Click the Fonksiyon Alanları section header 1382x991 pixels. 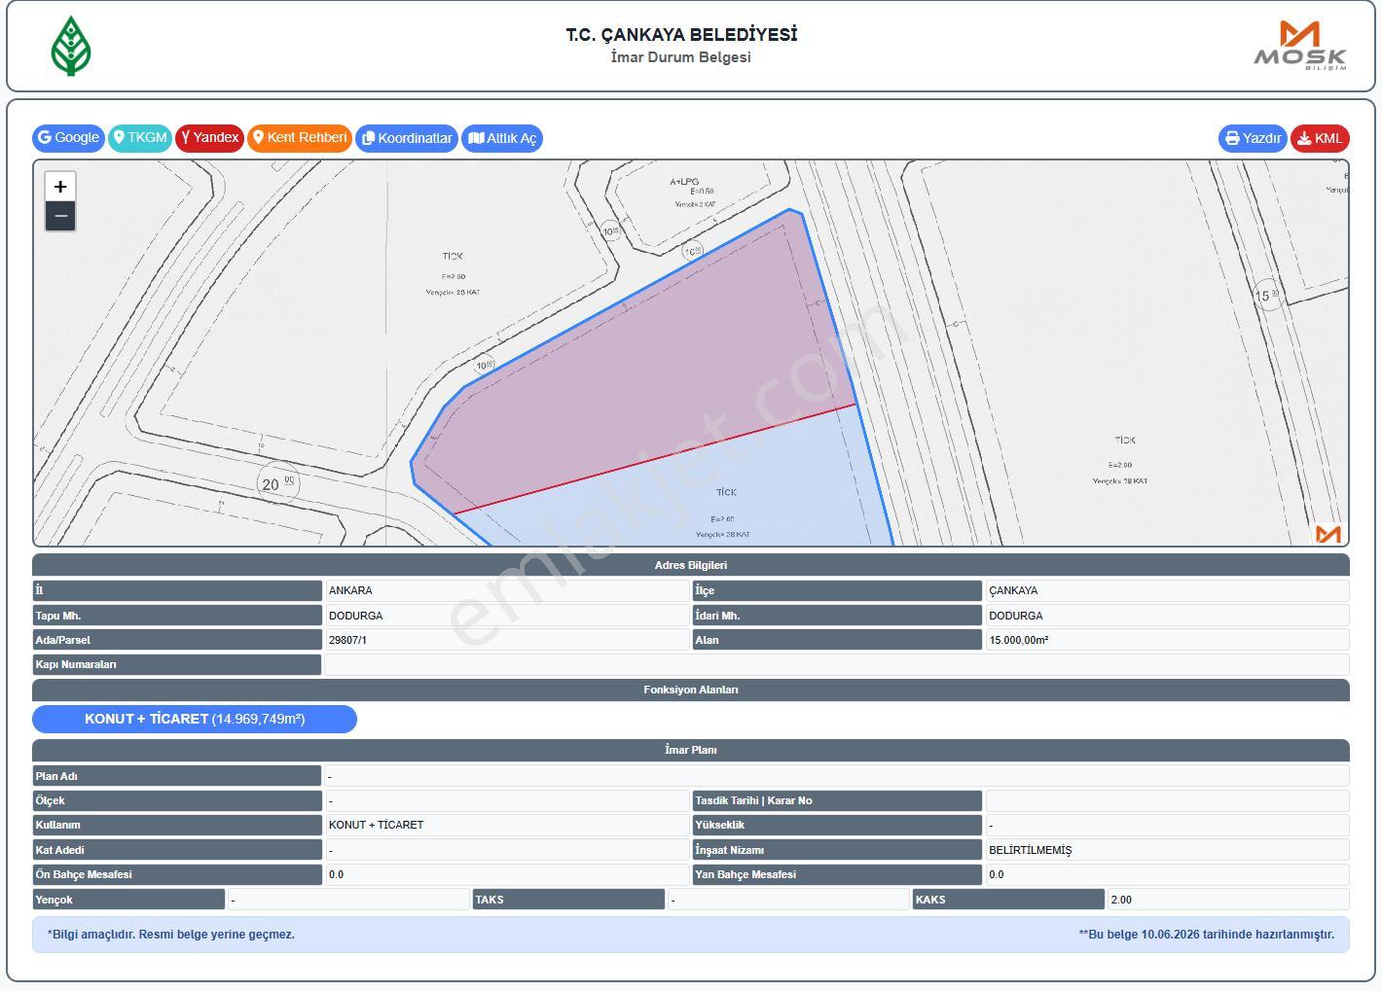[691, 690]
